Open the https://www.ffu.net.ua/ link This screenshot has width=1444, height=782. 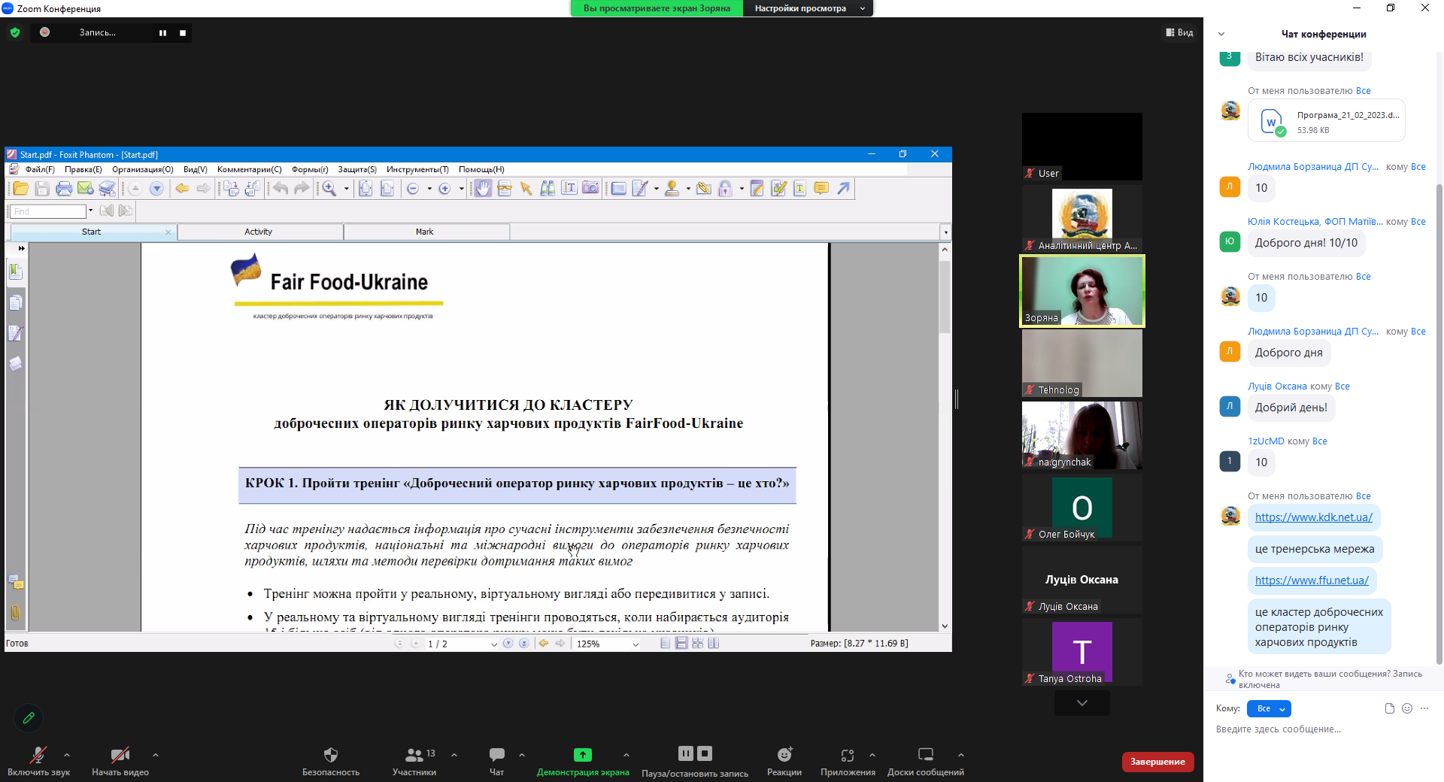coord(1312,580)
